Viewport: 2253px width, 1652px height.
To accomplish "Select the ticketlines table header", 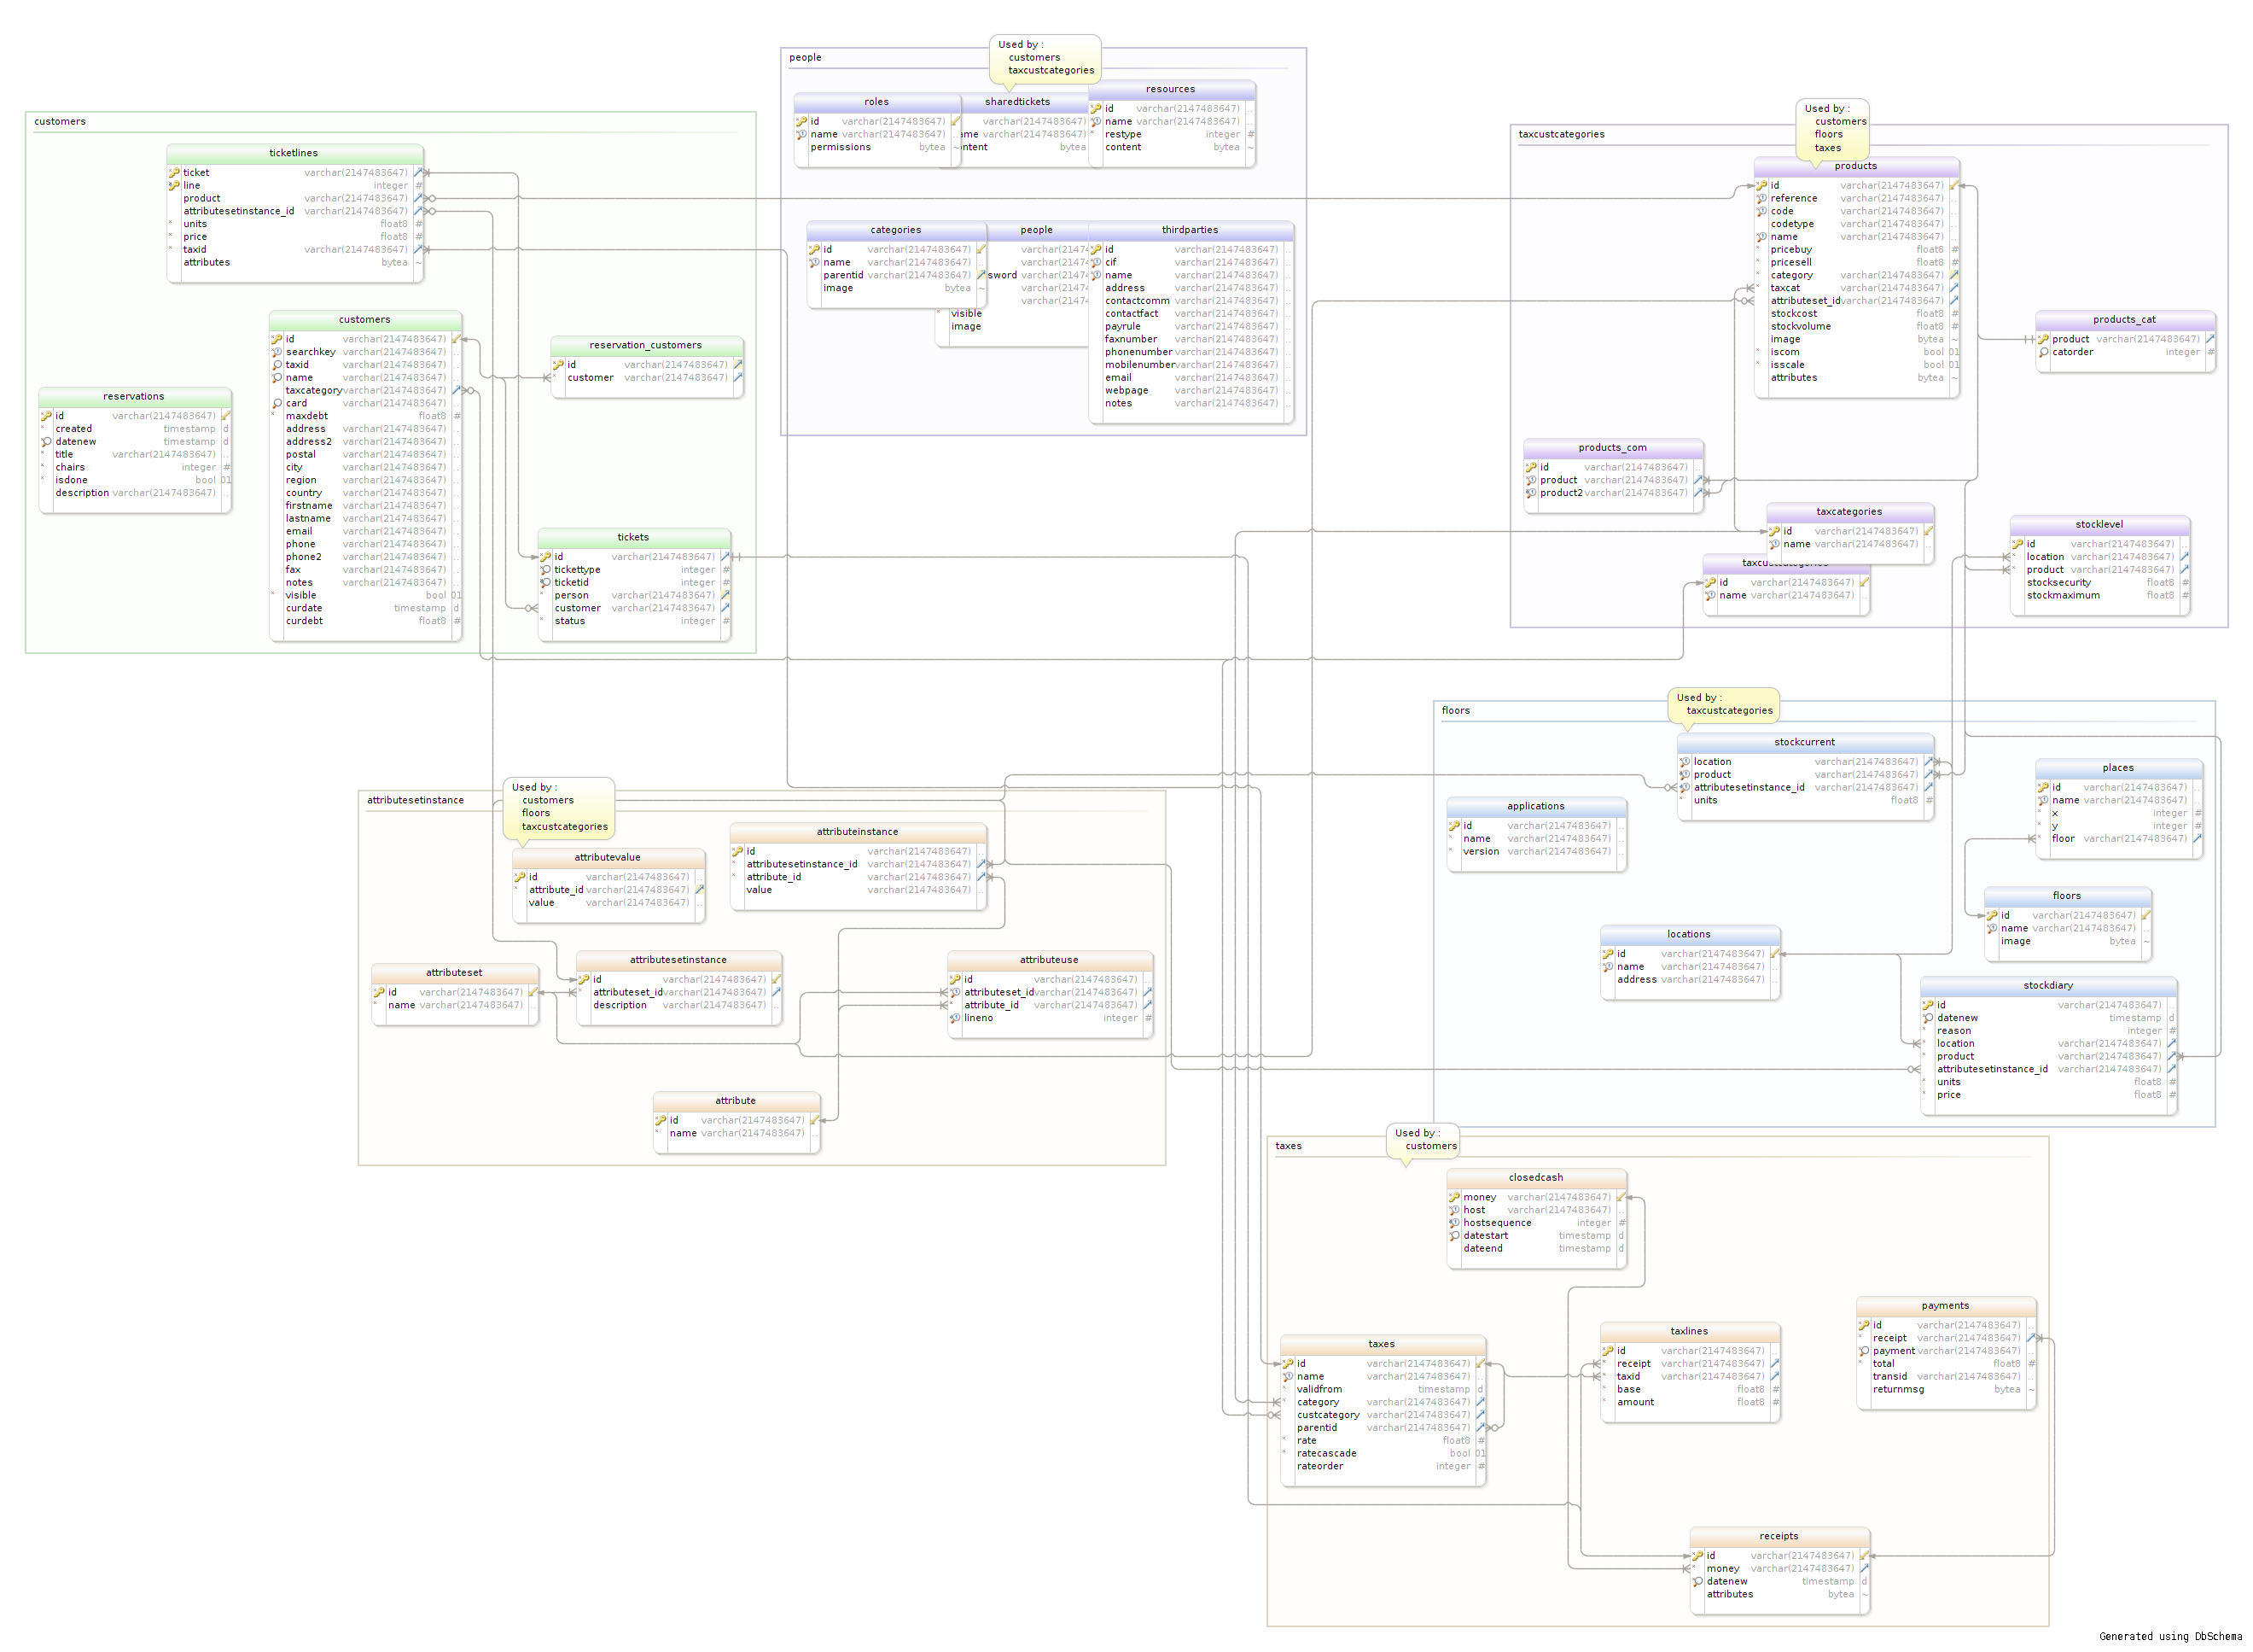I will point(294,154).
